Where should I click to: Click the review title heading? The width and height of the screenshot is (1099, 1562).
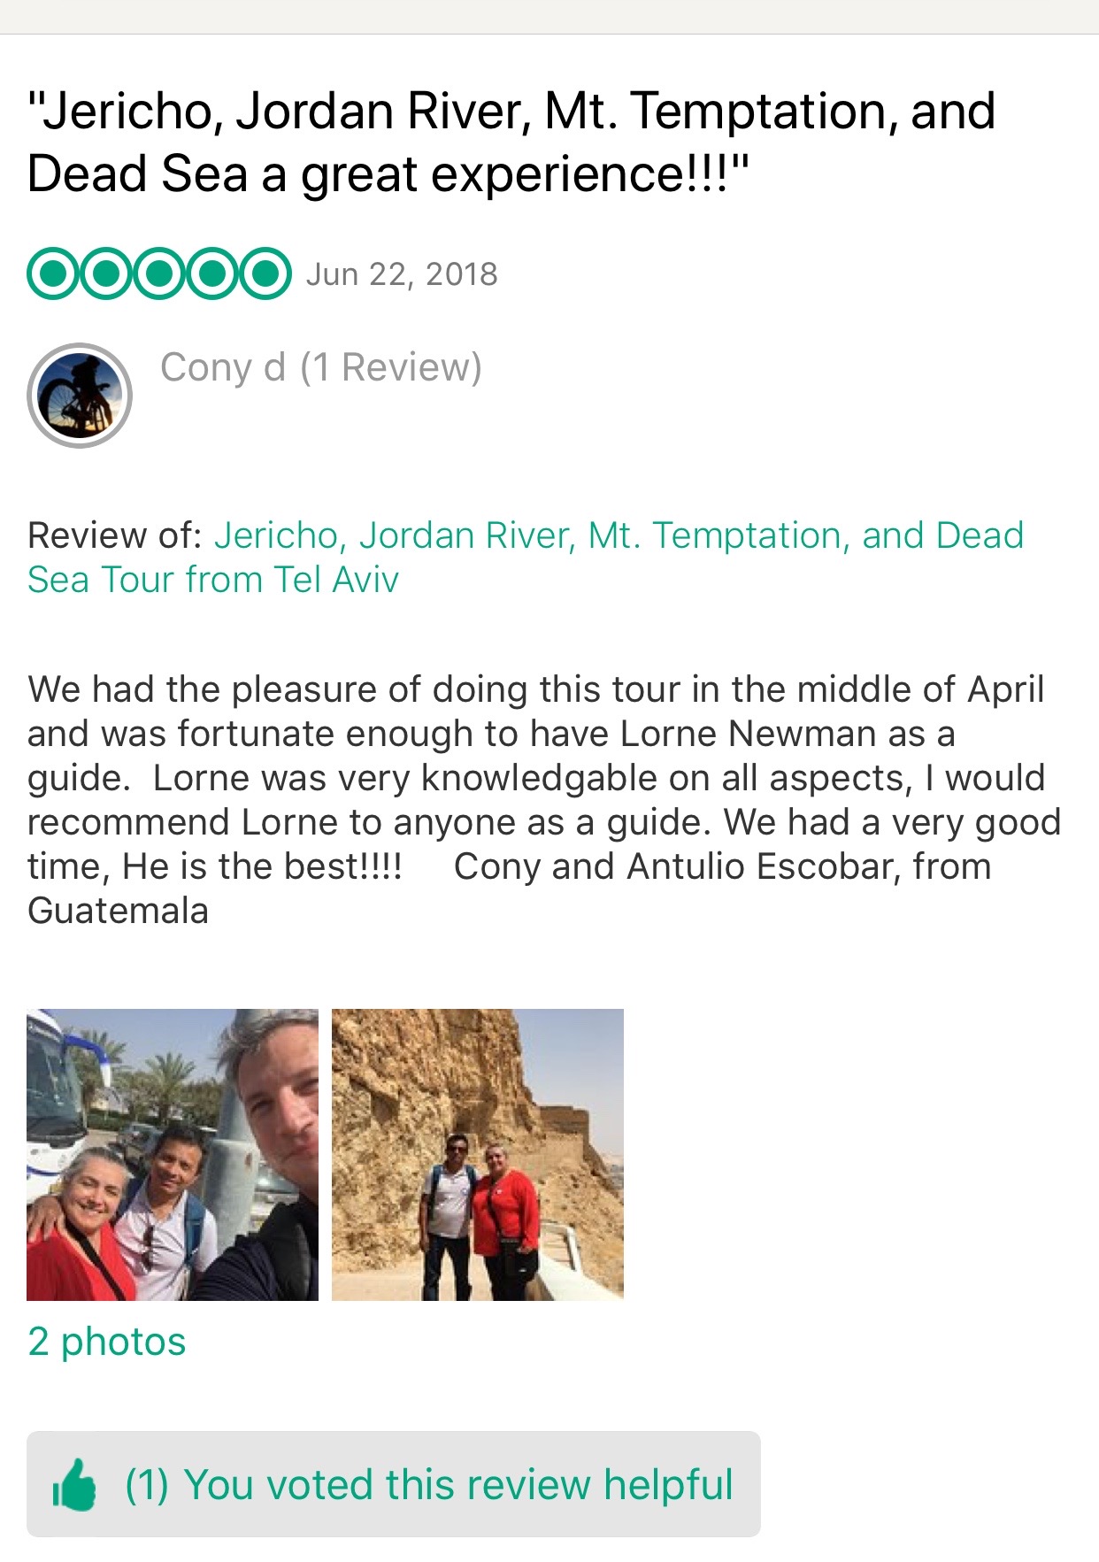coord(511,142)
